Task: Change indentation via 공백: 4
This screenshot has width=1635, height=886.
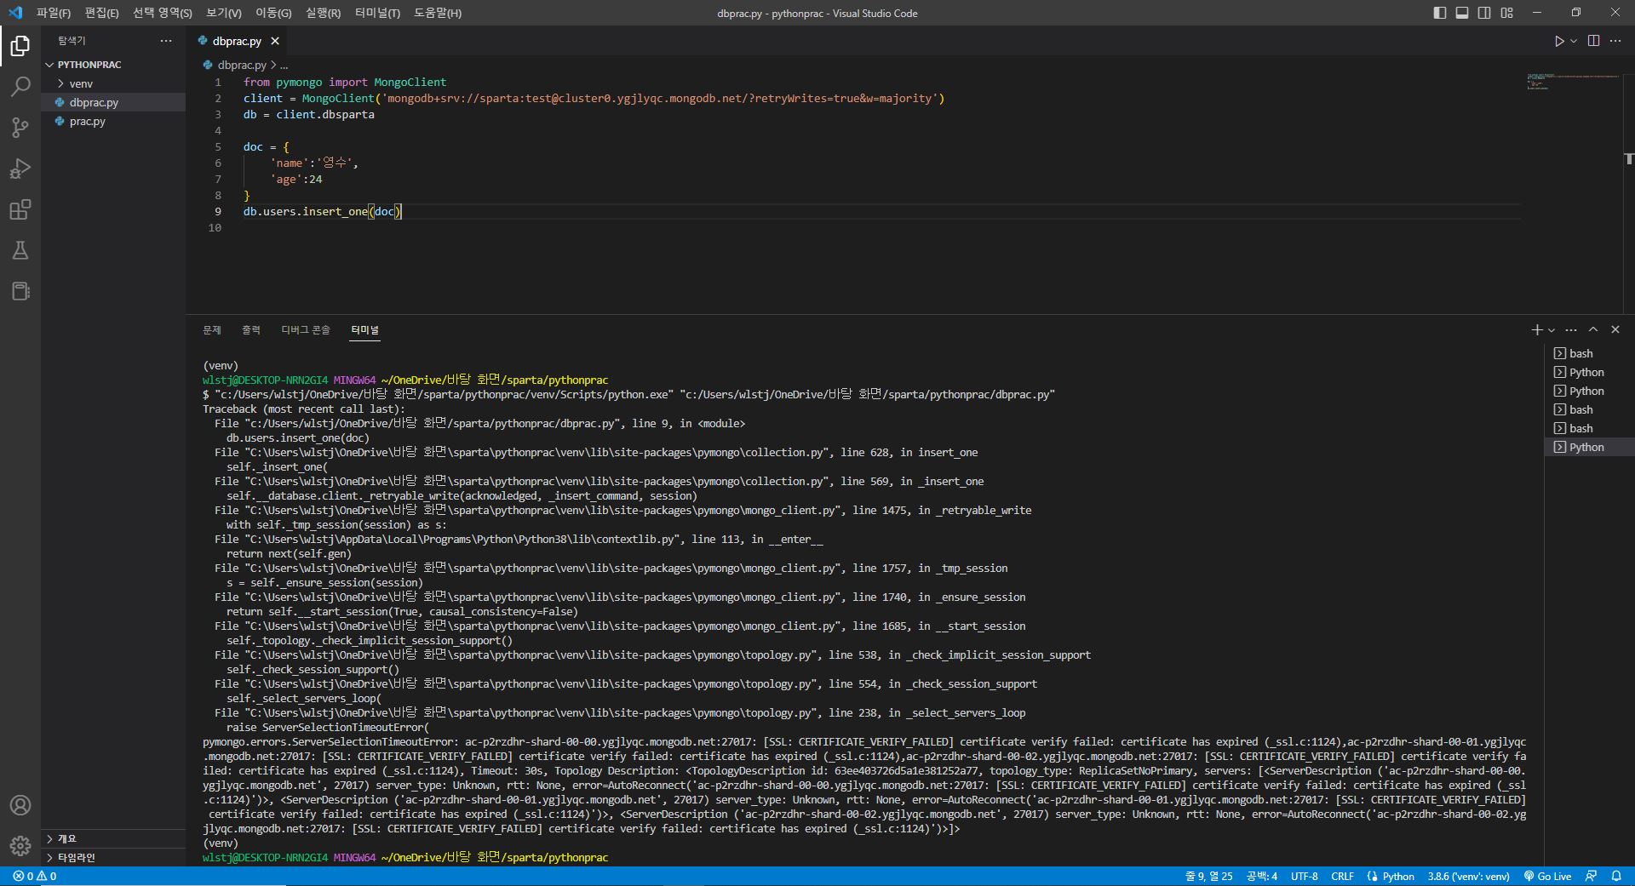Action: pyautogui.click(x=1262, y=876)
